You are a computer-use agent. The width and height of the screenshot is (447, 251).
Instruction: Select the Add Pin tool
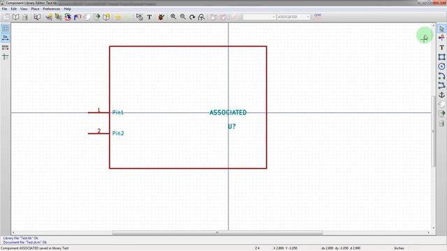441,38
